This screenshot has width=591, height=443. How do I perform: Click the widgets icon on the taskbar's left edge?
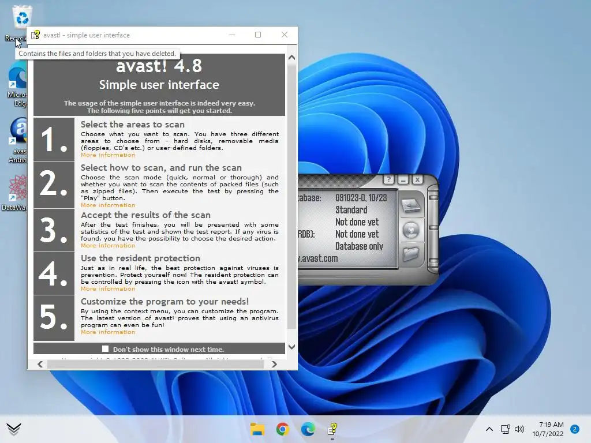[14, 429]
